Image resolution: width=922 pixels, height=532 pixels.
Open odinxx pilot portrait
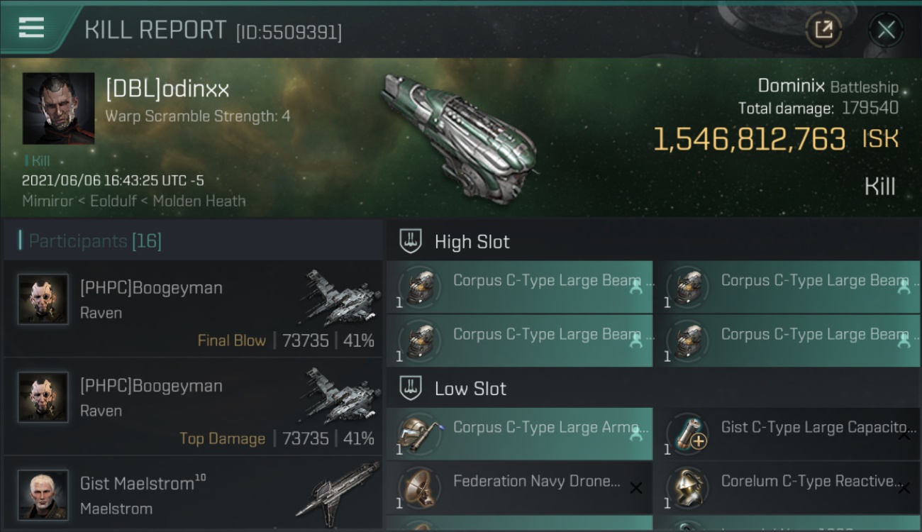[58, 109]
